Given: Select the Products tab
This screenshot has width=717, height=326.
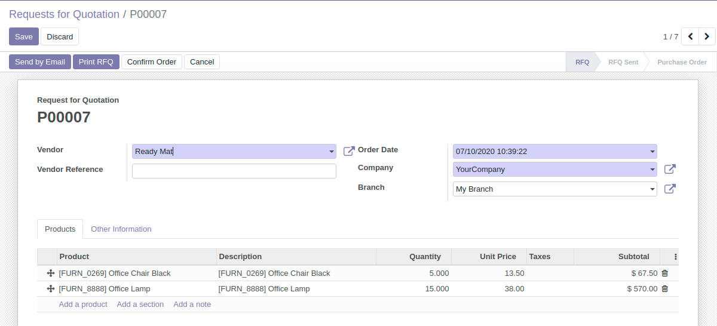Looking at the screenshot, I should (x=60, y=229).
